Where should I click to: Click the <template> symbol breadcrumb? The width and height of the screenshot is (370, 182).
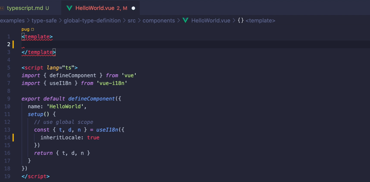[260, 20]
